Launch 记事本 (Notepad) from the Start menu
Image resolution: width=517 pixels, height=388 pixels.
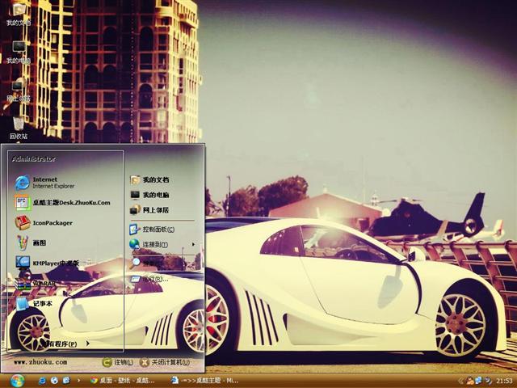(40, 304)
